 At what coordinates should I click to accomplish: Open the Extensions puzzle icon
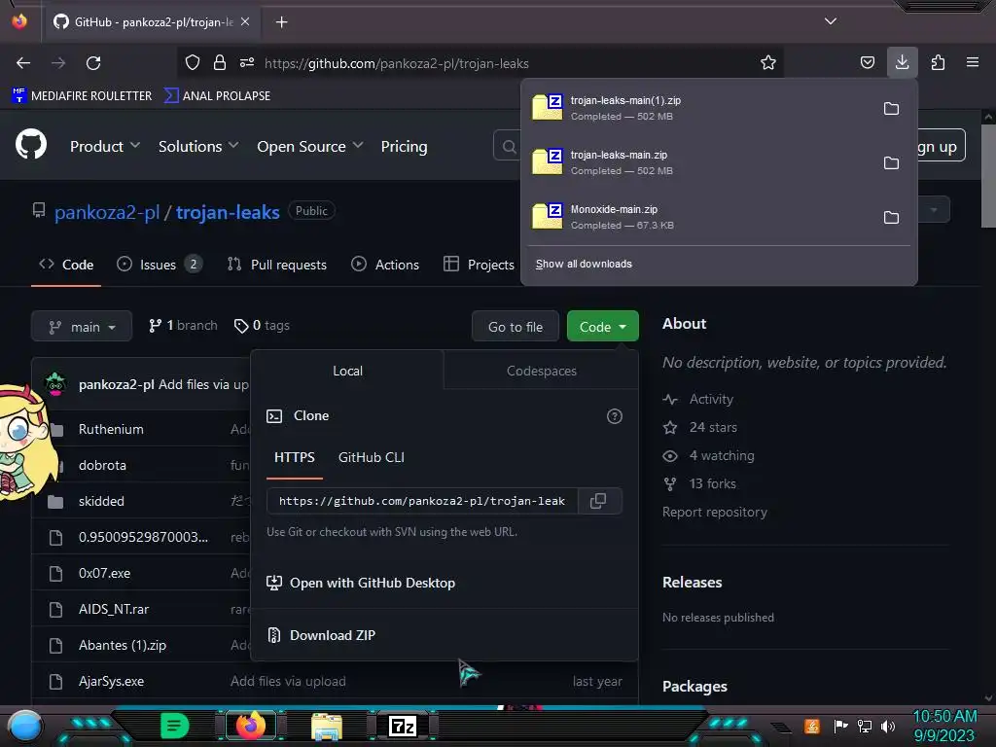click(938, 62)
